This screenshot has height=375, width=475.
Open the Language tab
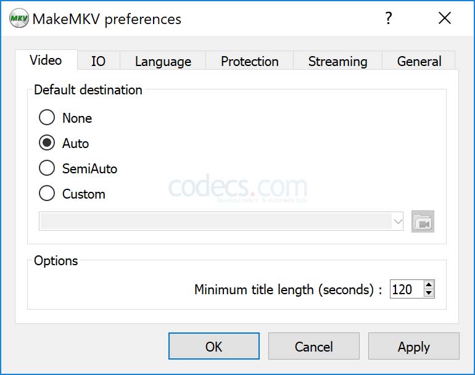click(x=163, y=61)
